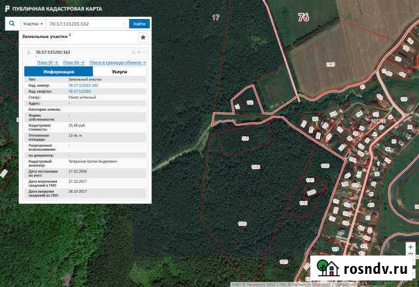Clear the search field with the X
The width and height of the screenshot is (419, 287).
coord(125,24)
